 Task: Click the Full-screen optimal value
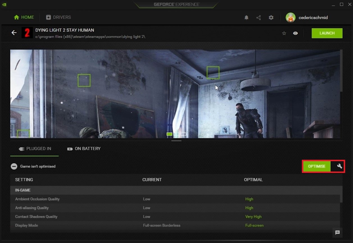pos(254,225)
